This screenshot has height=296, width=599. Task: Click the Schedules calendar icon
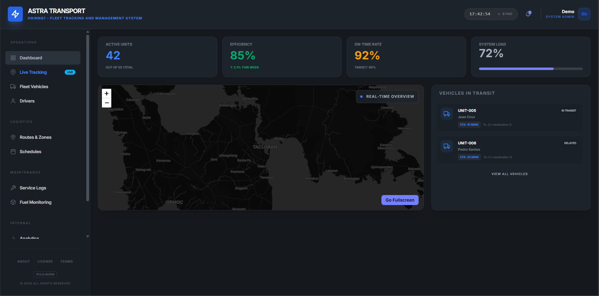point(13,152)
